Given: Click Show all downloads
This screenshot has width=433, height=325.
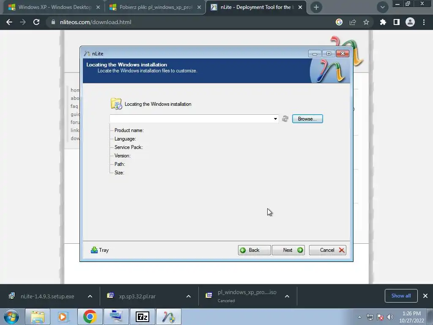Looking at the screenshot, I should click(401, 296).
